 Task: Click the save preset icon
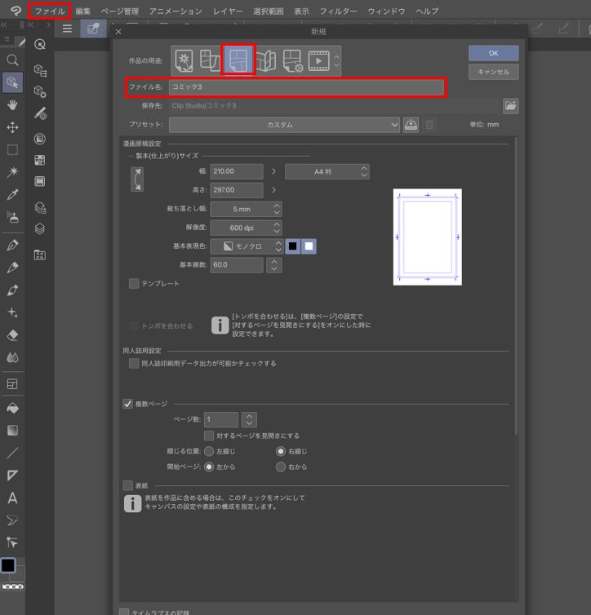[x=411, y=125]
